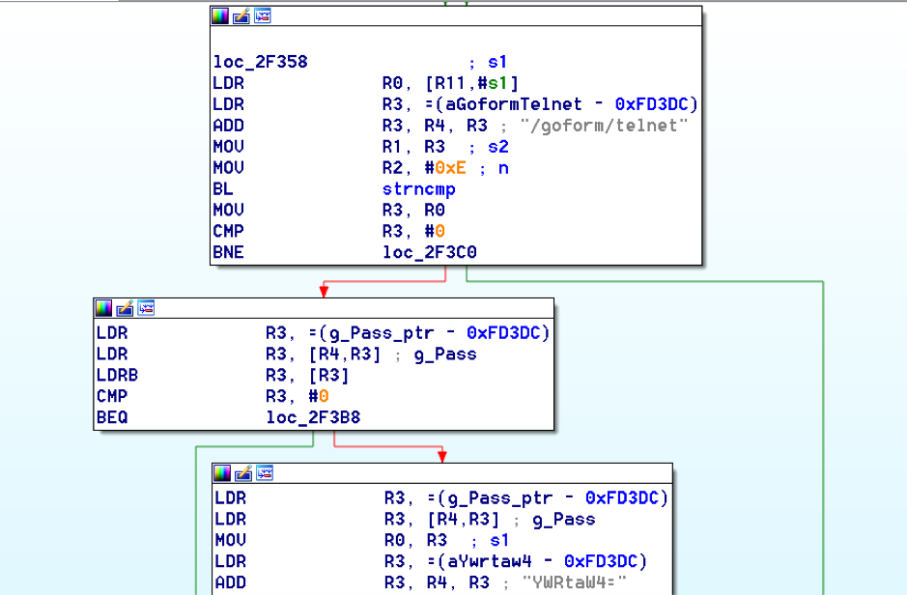907x595 pixels.
Task: Click the BL instruction mnemonic
Action: point(223,189)
